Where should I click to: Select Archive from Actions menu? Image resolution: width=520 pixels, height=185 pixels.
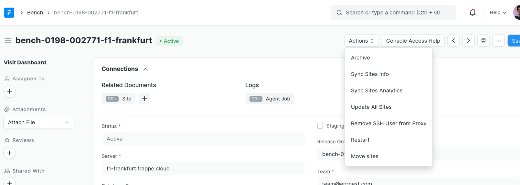(x=360, y=58)
